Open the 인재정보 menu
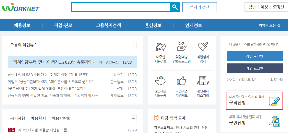The width and height of the screenshot is (288, 133). (x=193, y=25)
